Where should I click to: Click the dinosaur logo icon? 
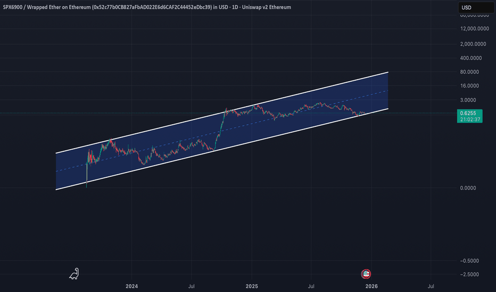74,274
